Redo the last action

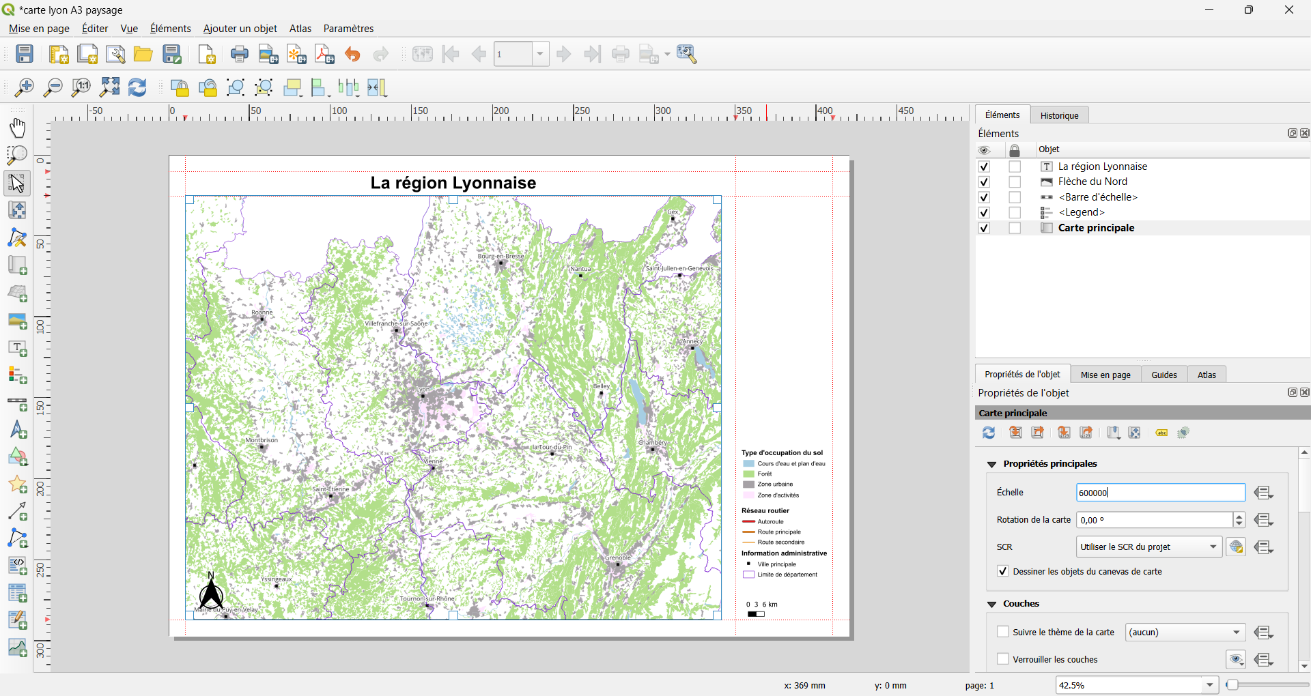pos(380,54)
